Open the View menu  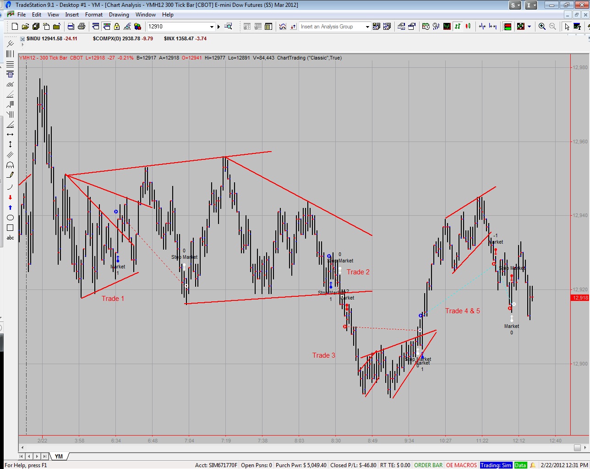53,15
